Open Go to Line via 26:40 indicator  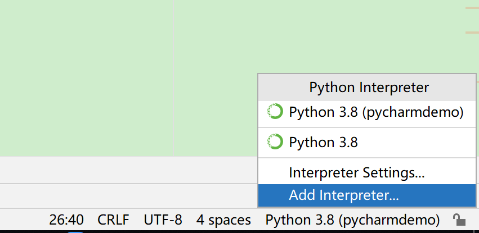coord(66,220)
